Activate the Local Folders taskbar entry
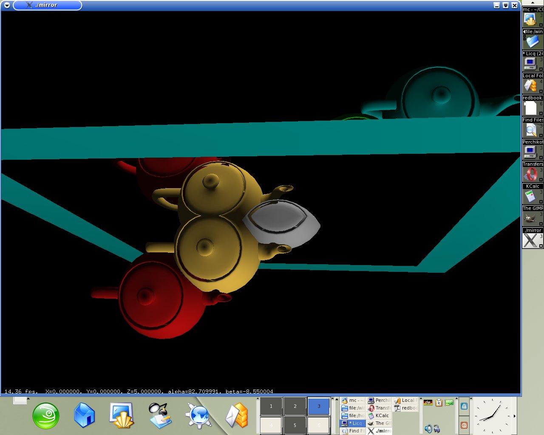The width and height of the screenshot is (544, 435). (x=405, y=400)
